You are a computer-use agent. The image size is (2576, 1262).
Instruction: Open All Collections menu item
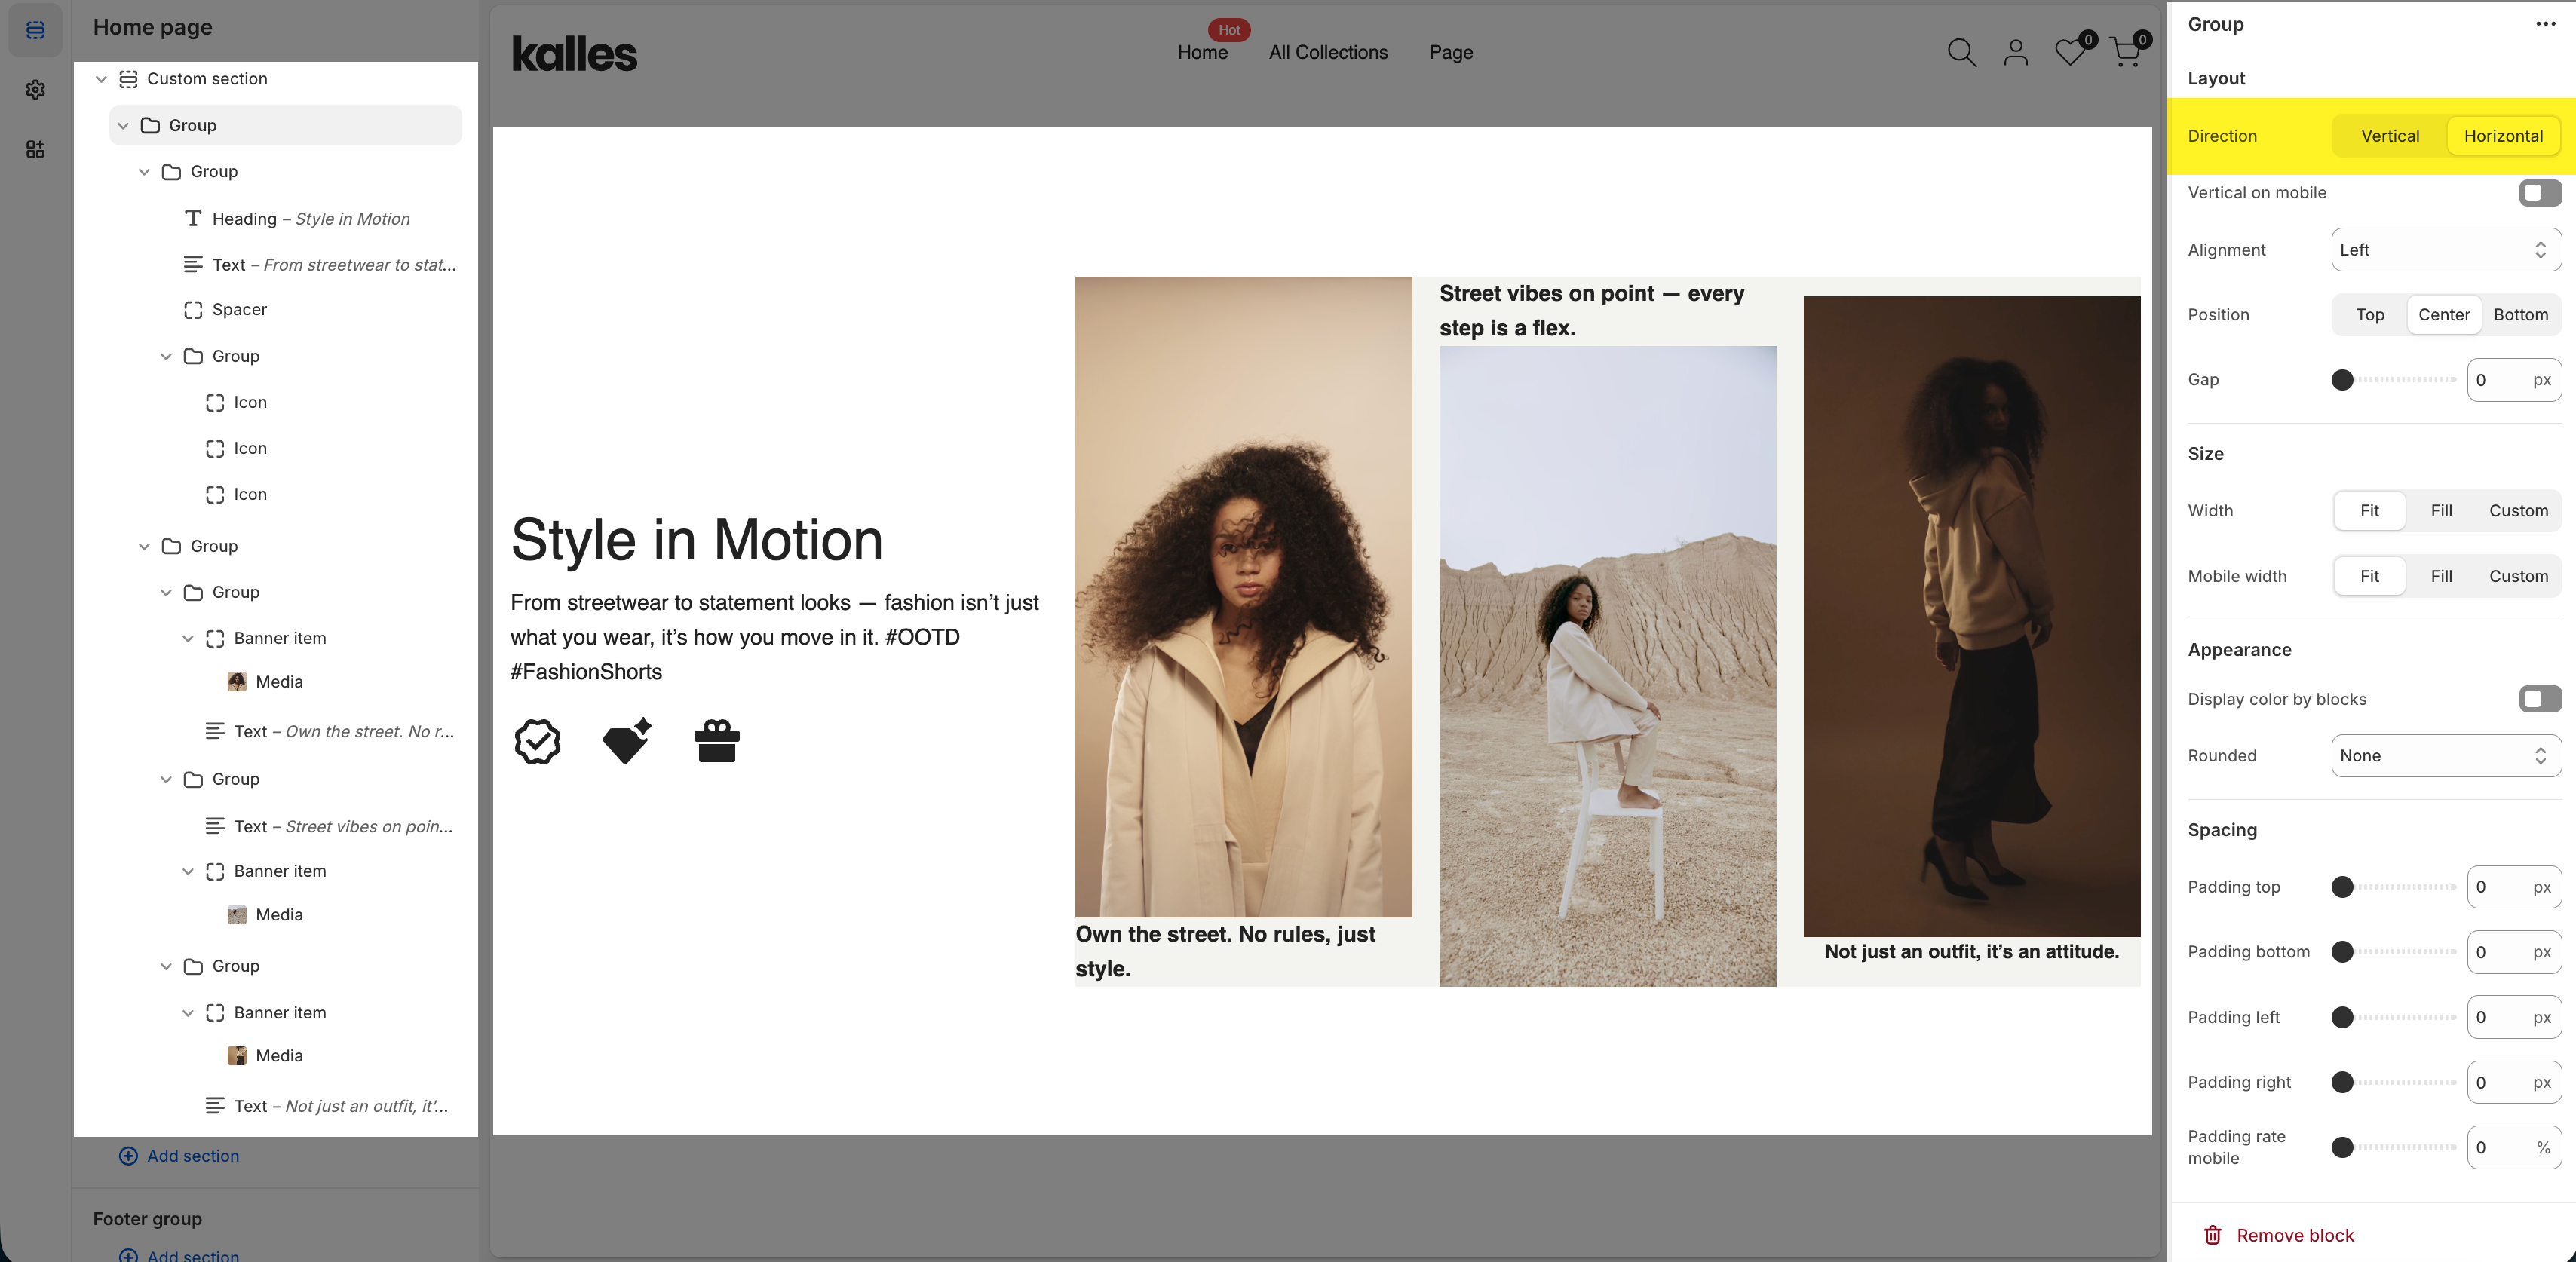pos(1327,52)
